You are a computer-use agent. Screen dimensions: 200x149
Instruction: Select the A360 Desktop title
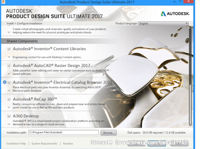pos(26,116)
